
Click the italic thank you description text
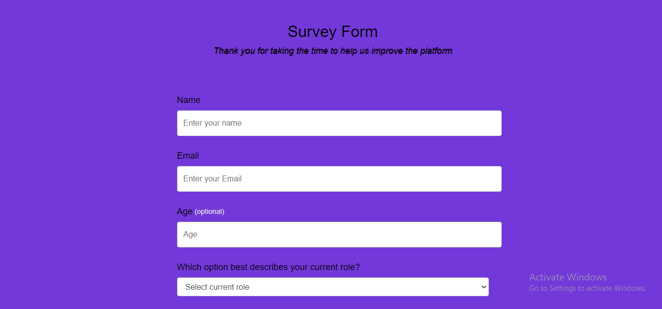pos(333,51)
